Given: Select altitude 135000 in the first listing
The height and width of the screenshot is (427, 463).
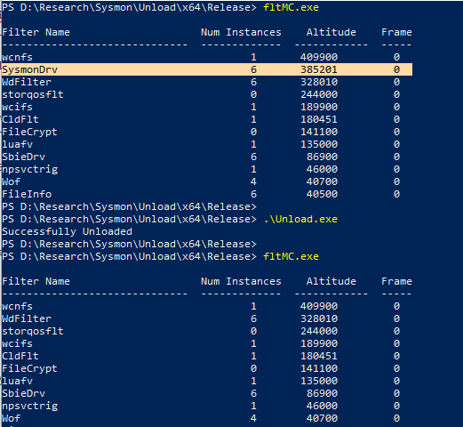Looking at the screenshot, I should (x=319, y=144).
